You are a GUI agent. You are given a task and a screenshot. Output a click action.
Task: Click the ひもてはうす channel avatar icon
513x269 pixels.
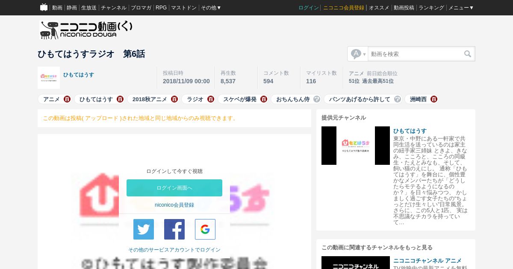tap(49, 78)
